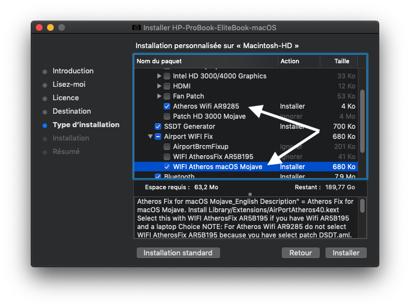Click the '189,77 Go' remaining space value
This screenshot has height=308, width=410.
[x=340, y=187]
